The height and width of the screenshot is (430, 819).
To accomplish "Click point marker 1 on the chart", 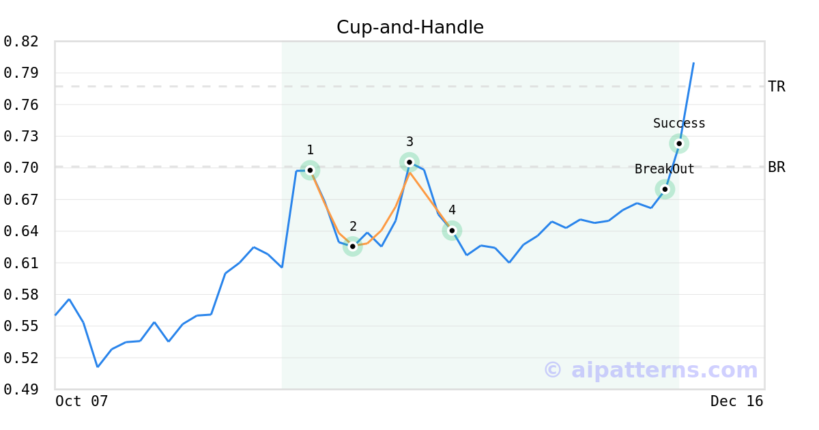I will coord(310,170).
